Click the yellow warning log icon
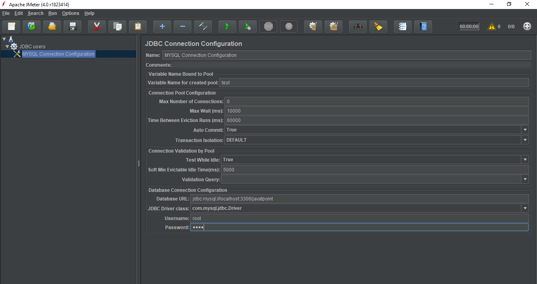 pos(491,27)
